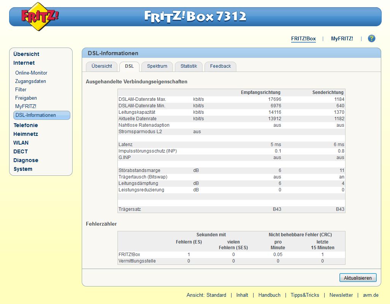The height and width of the screenshot is (304, 390).
Task: Click the Latenz value 5 ms
Action: click(276, 145)
